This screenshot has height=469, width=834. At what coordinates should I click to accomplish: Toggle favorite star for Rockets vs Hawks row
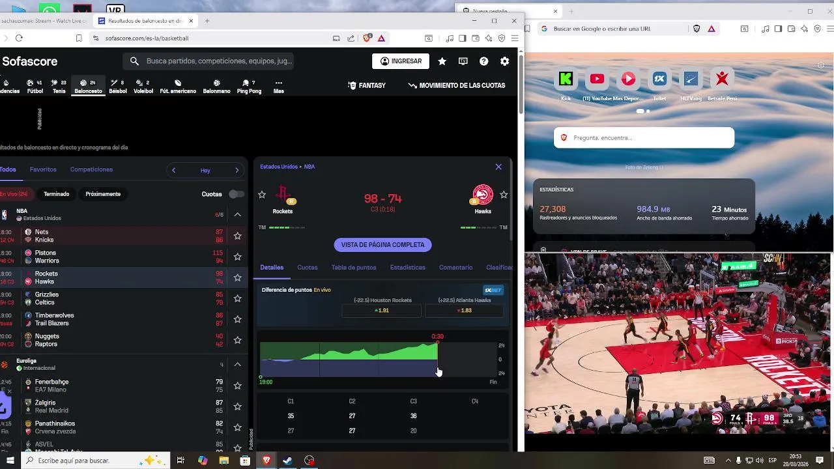[x=237, y=277]
